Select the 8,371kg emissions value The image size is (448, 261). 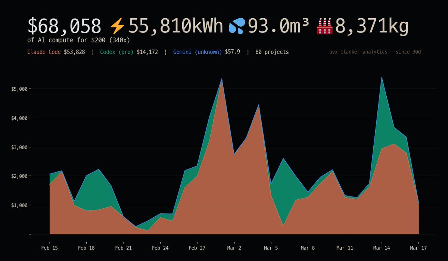click(371, 27)
